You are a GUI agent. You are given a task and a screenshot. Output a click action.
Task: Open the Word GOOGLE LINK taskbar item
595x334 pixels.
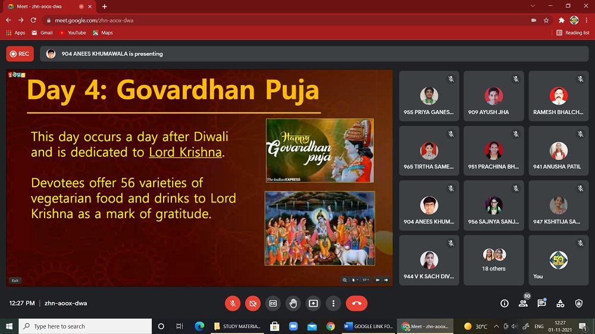tap(368, 326)
